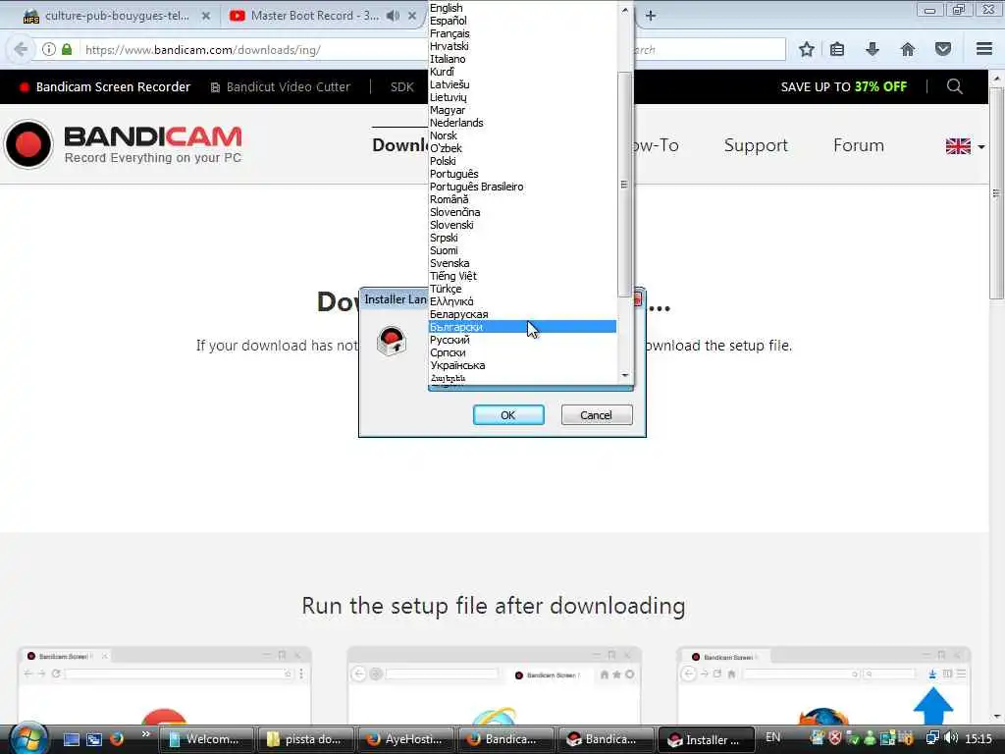
Task: Click the language list scroll-up arrow
Action: click(625, 10)
